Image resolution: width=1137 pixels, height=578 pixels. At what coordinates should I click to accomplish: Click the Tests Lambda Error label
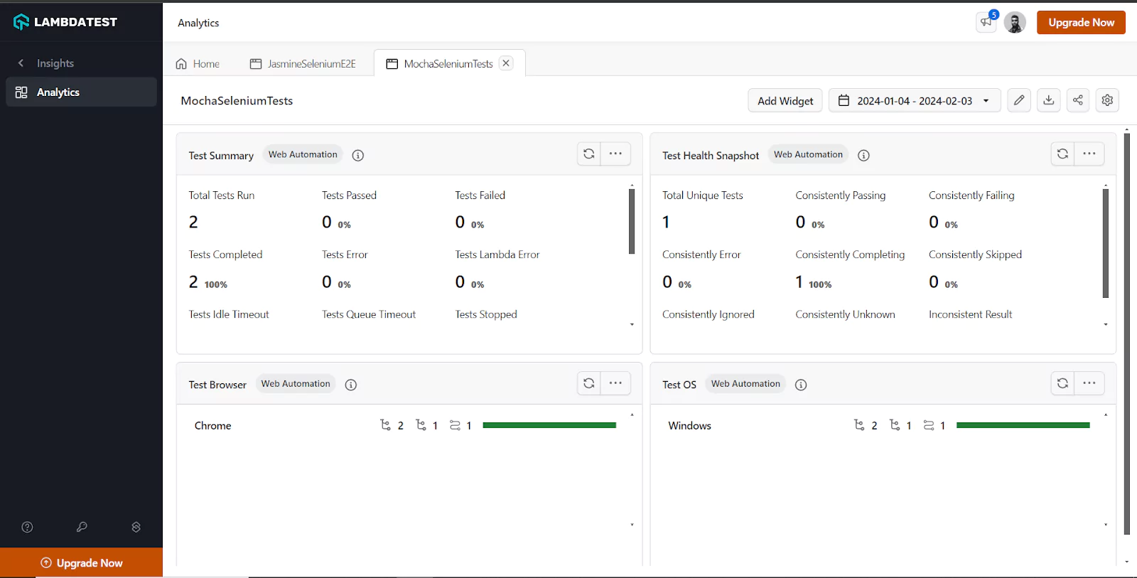point(497,255)
